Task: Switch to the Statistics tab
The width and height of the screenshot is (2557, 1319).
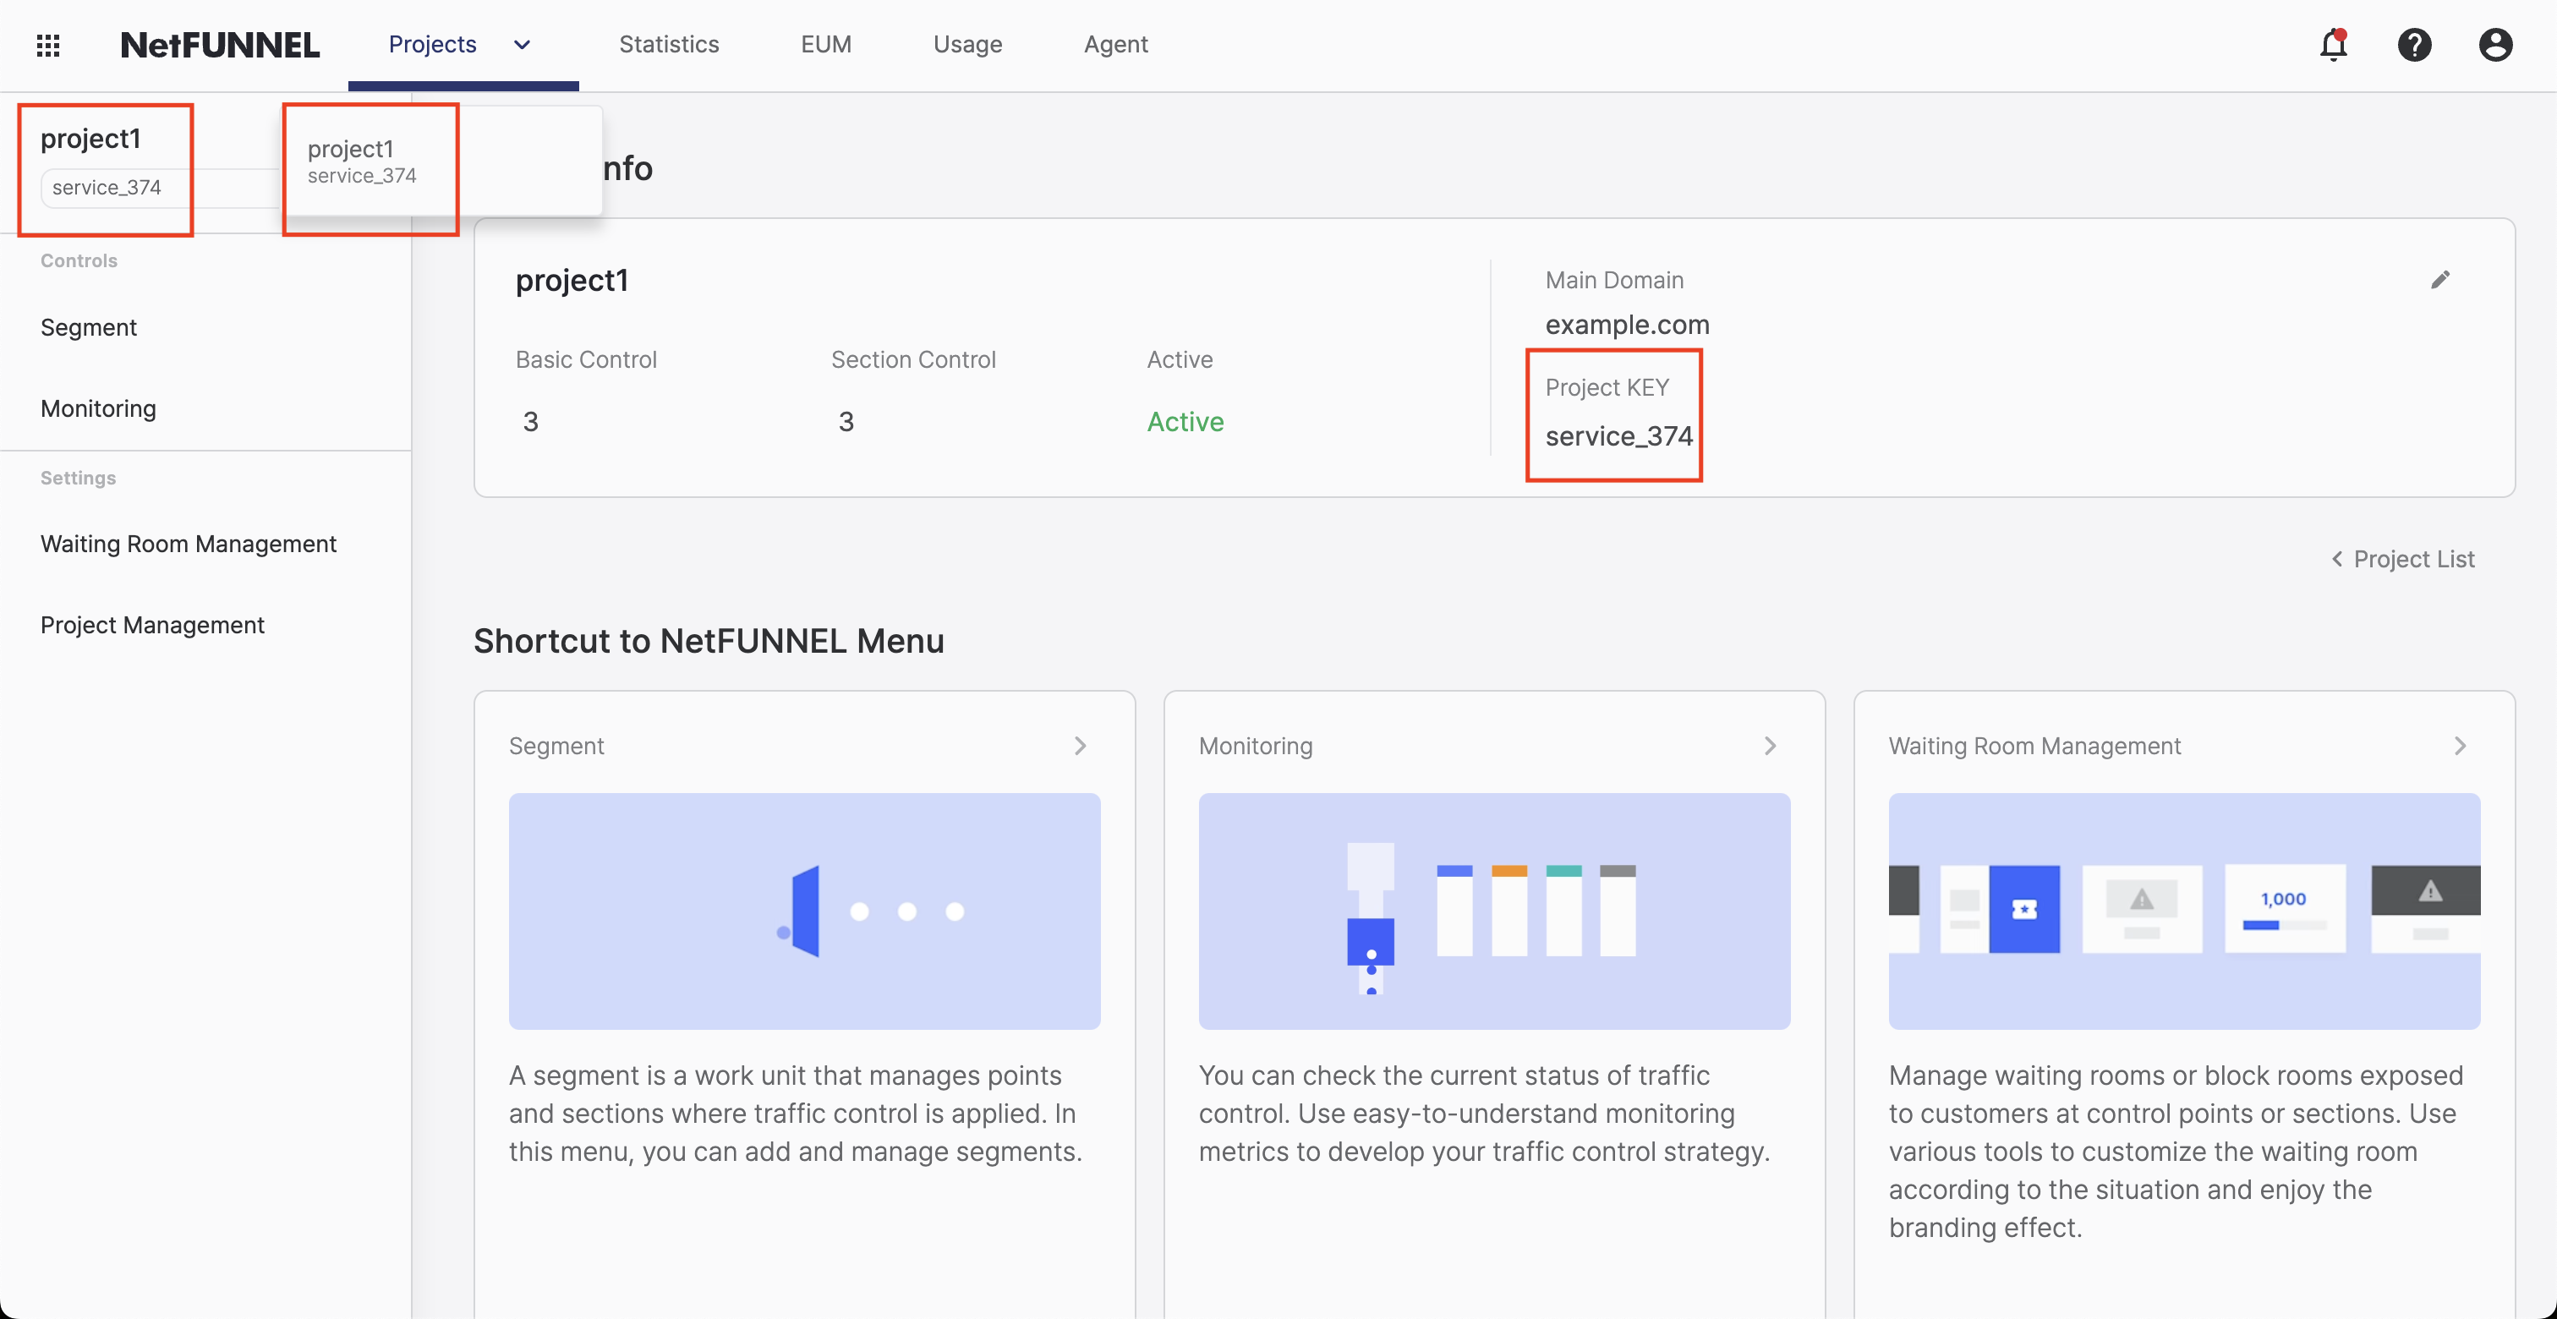Action: (668, 45)
